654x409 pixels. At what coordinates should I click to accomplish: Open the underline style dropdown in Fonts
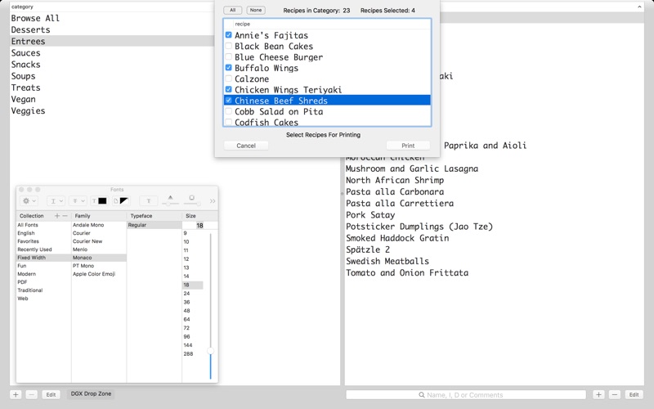coord(56,200)
